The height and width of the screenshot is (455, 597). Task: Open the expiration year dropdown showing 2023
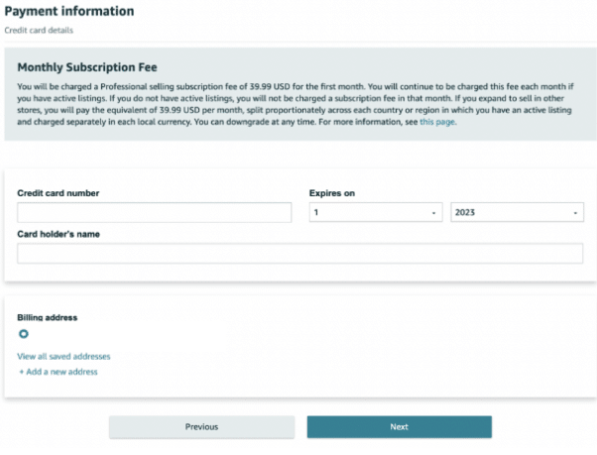517,212
